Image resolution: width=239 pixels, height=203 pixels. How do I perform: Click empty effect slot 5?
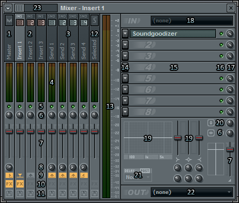173,78
